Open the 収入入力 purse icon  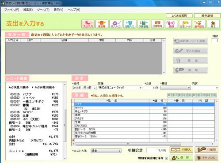point(116,24)
